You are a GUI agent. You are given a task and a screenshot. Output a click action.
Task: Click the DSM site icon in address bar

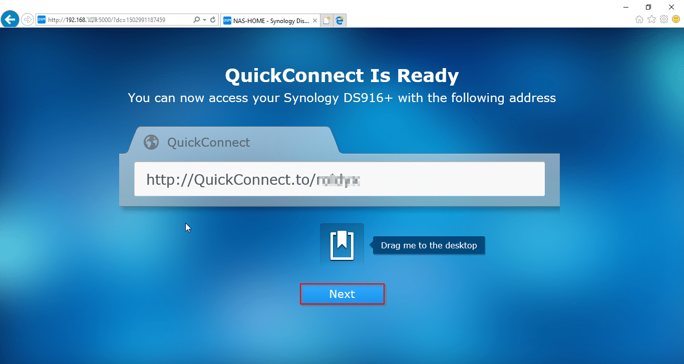click(42, 20)
